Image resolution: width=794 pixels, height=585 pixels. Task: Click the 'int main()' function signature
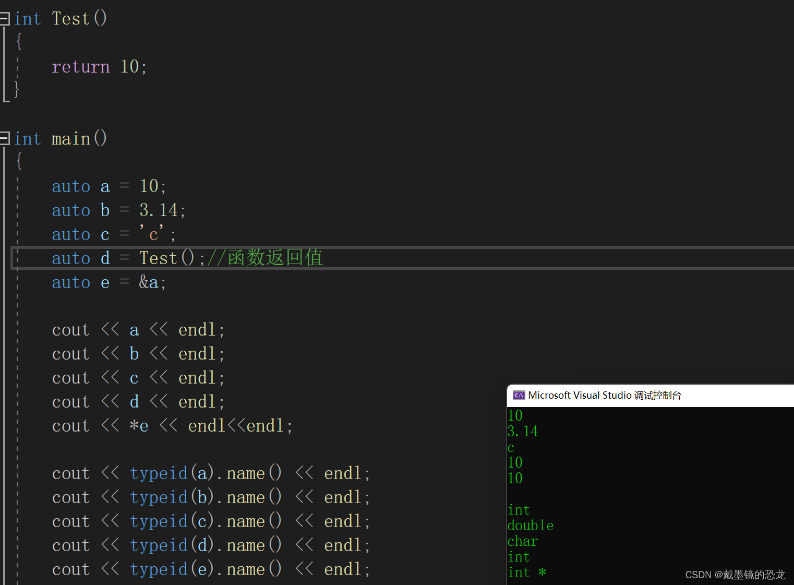coord(61,139)
